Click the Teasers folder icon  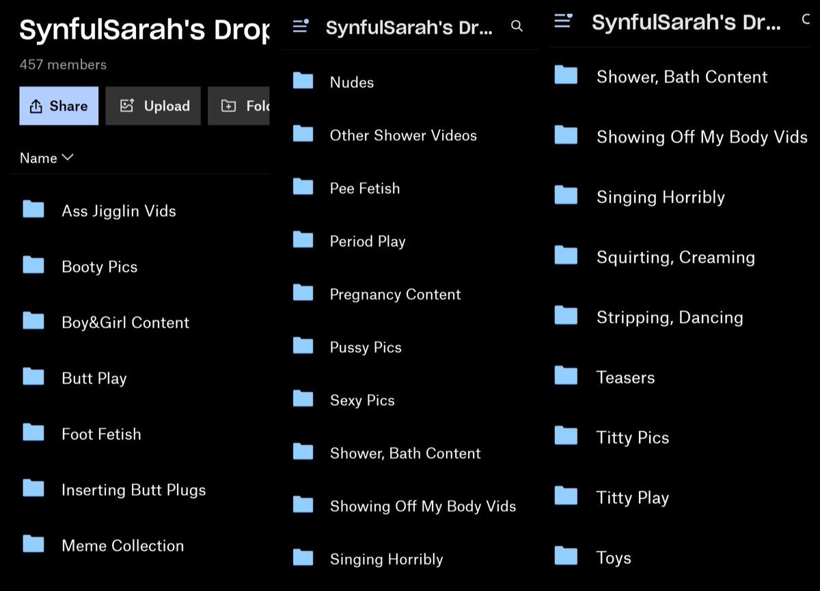coord(566,376)
